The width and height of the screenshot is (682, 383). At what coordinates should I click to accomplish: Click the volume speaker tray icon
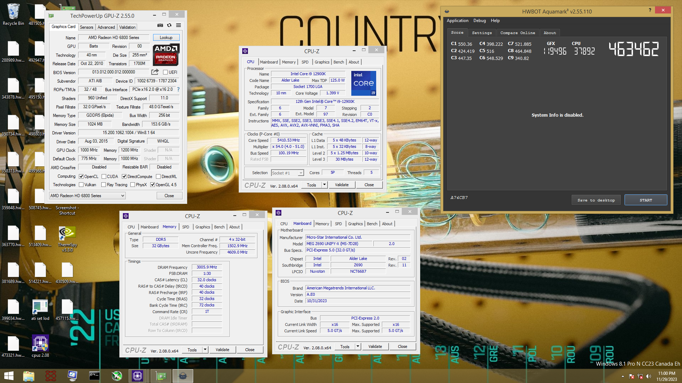tap(649, 376)
